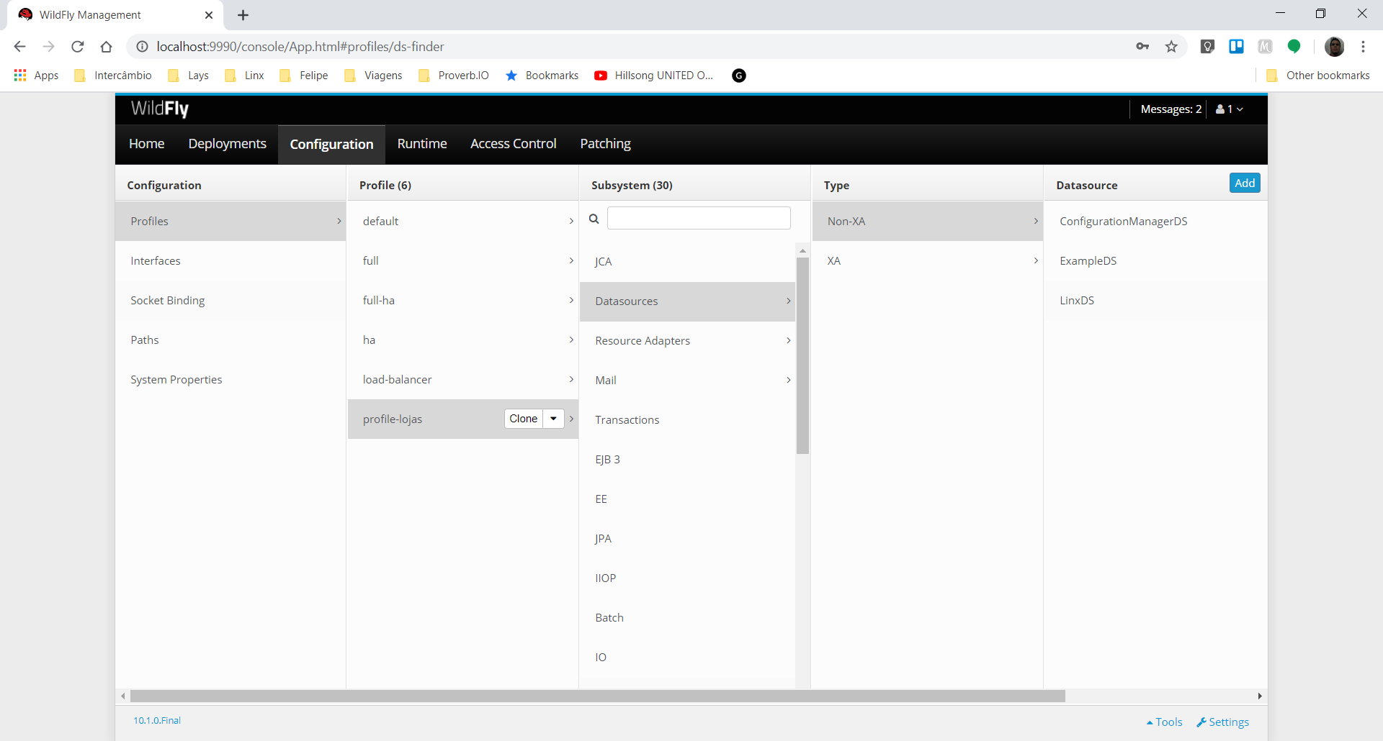Open the Settings link in footer
1383x741 pixels.
pyautogui.click(x=1223, y=722)
